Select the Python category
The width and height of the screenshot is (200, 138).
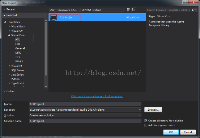coord(16,79)
